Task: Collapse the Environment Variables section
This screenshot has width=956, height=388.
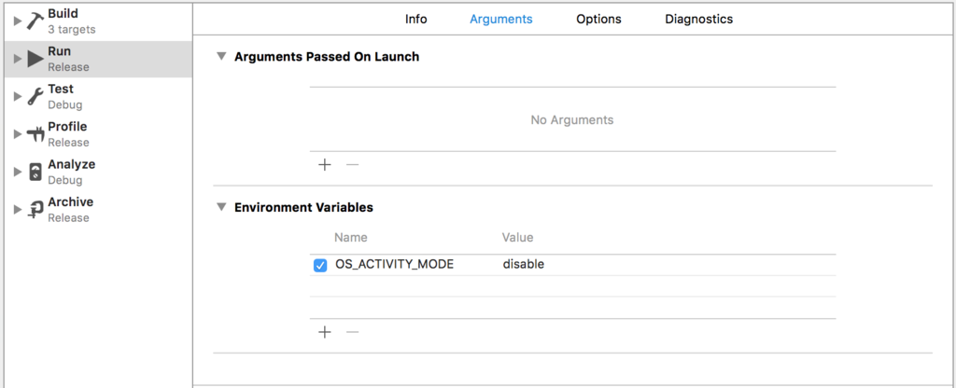Action: point(220,207)
